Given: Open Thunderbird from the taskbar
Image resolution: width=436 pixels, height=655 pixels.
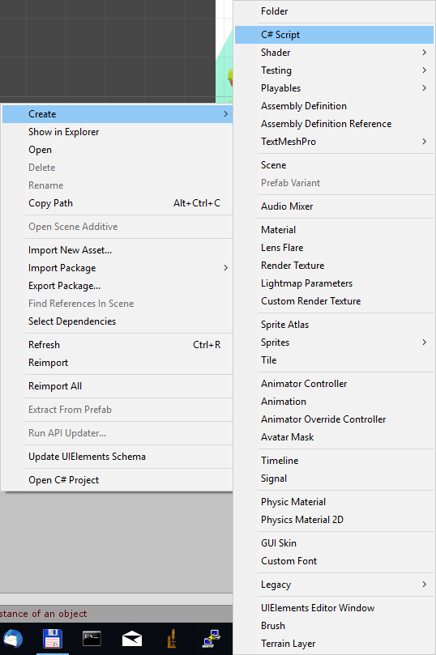Looking at the screenshot, I should click(x=12, y=639).
